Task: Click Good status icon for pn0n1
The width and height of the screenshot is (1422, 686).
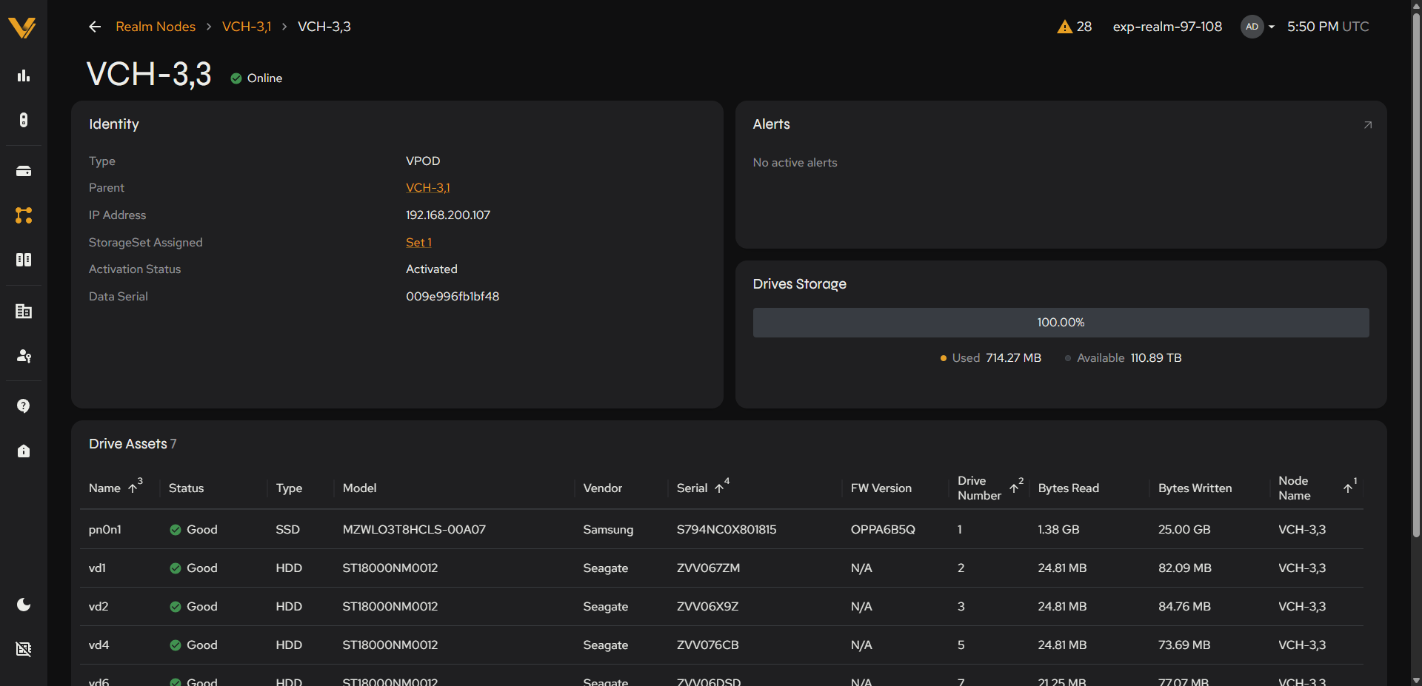Action: point(176,530)
